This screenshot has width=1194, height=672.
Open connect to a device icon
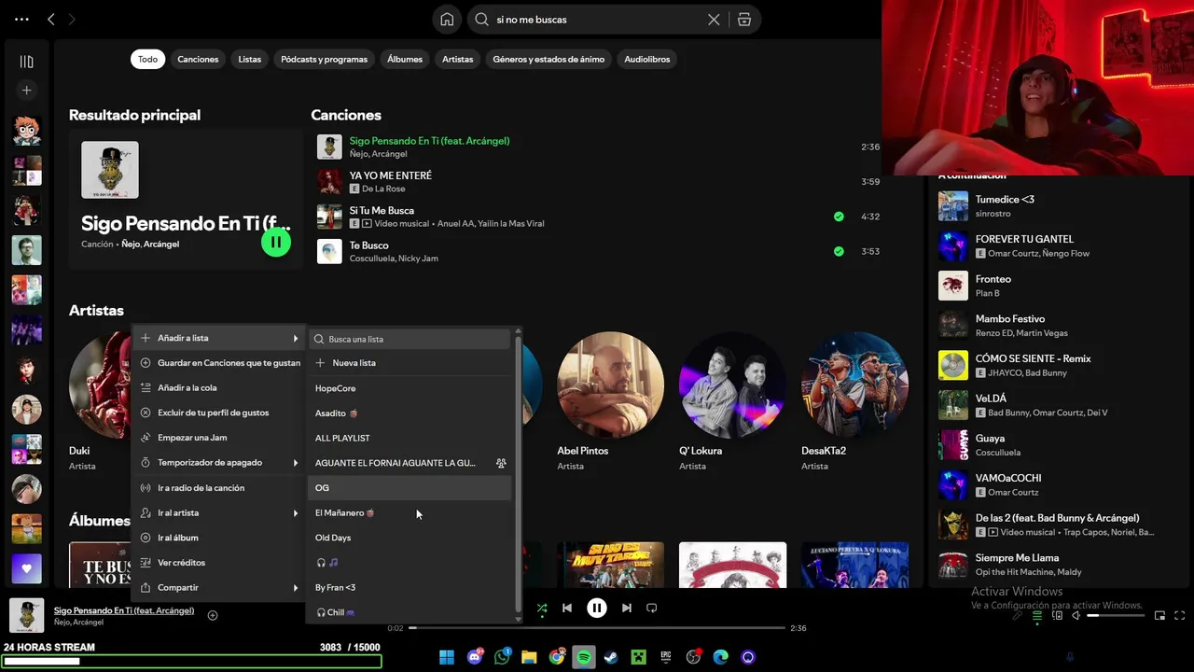point(1057,615)
